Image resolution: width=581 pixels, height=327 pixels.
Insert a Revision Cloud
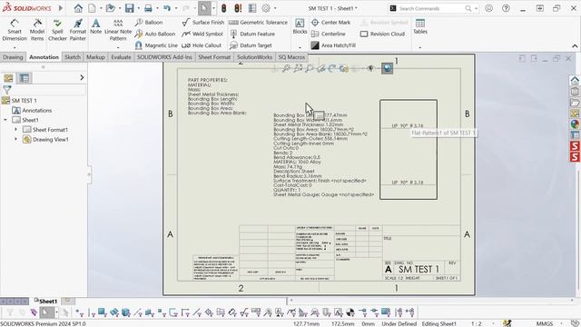[x=382, y=34]
